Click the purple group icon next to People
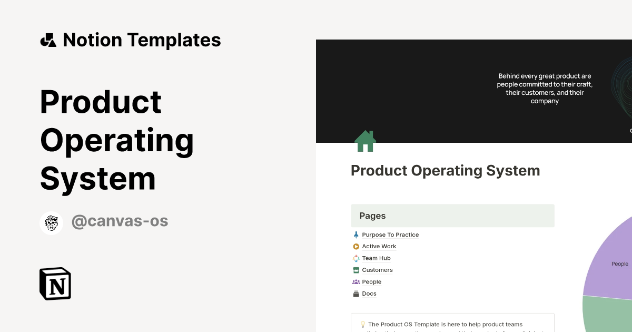This screenshot has height=332, width=632. coord(355,281)
